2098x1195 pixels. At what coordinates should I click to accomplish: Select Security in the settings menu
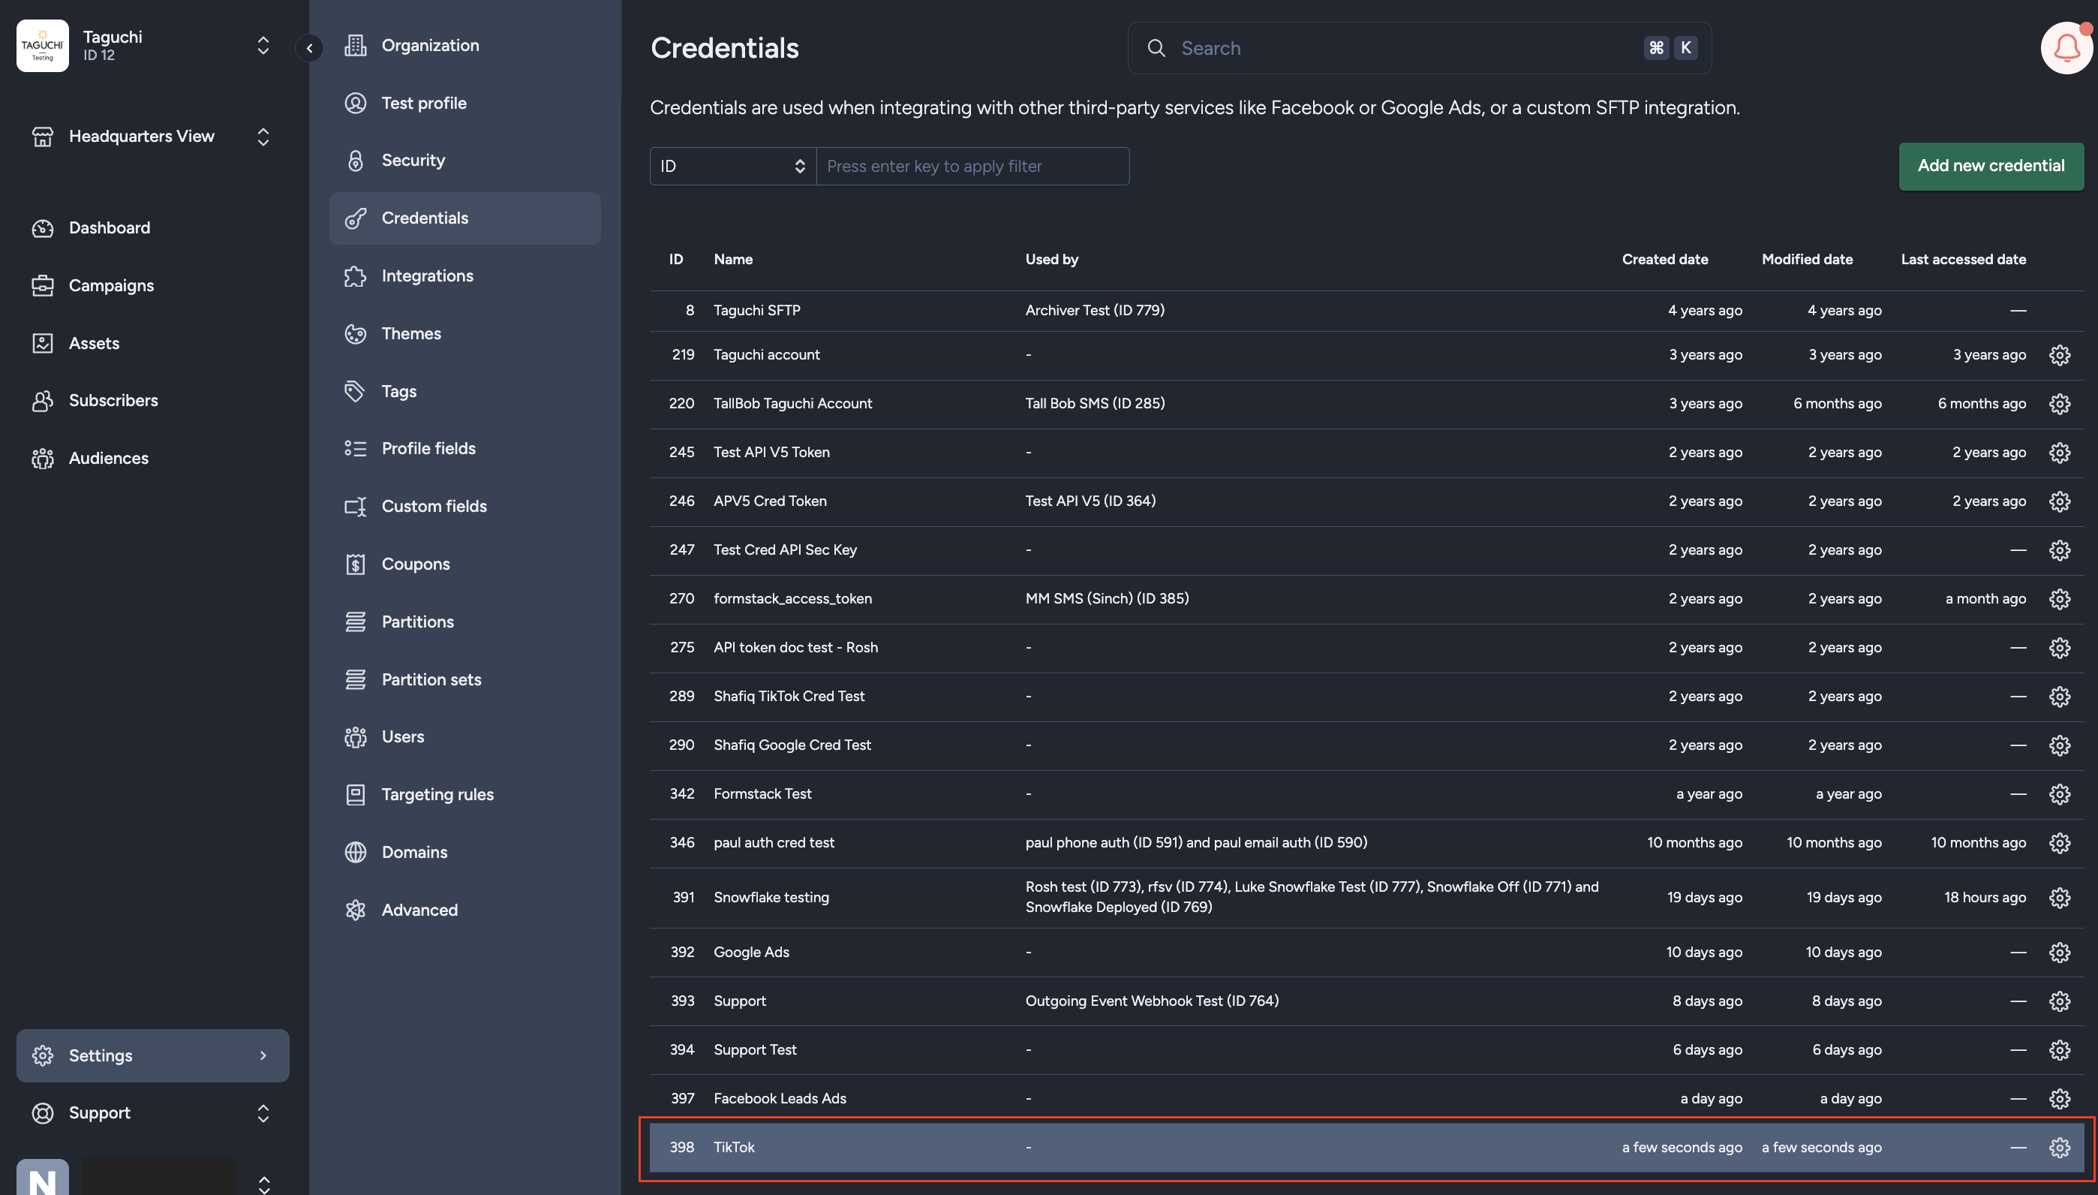[413, 160]
